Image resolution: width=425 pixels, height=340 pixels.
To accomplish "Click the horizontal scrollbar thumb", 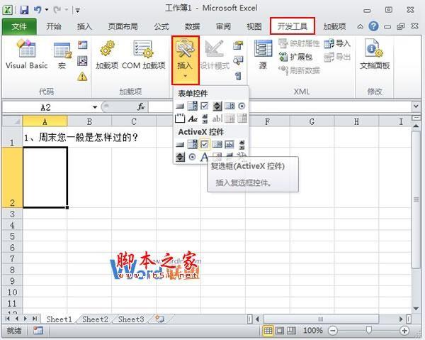I will 320,319.
